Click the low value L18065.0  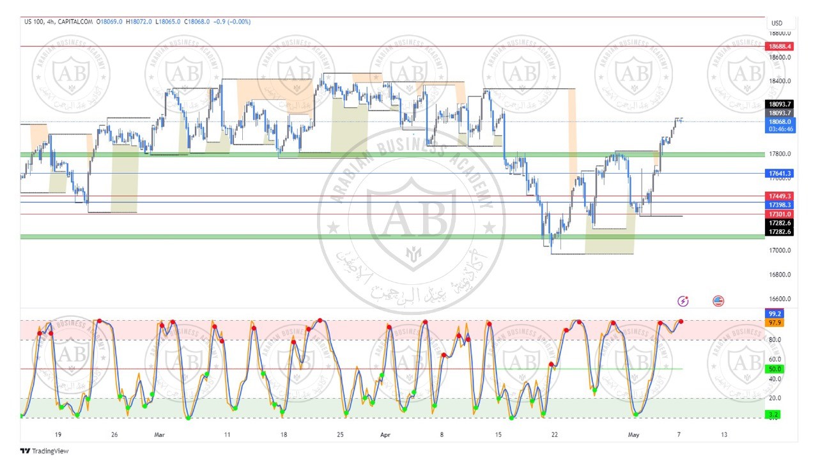(168, 22)
